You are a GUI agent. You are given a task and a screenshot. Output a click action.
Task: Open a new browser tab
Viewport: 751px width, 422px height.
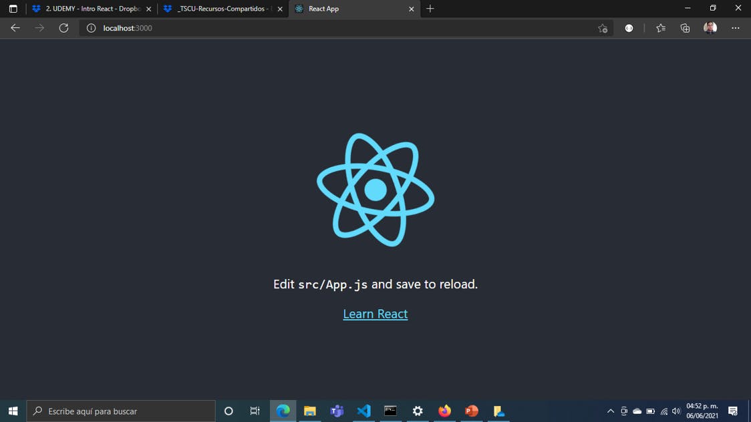tap(430, 9)
